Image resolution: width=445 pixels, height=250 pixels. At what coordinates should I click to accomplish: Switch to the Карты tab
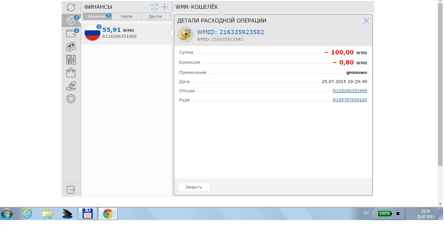(126, 16)
